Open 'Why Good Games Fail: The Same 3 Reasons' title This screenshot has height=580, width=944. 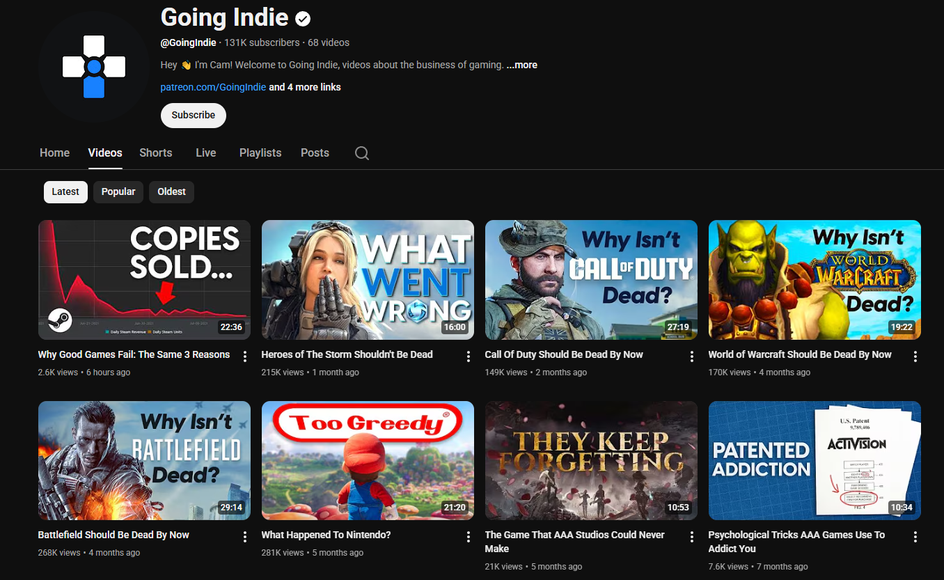click(x=134, y=354)
